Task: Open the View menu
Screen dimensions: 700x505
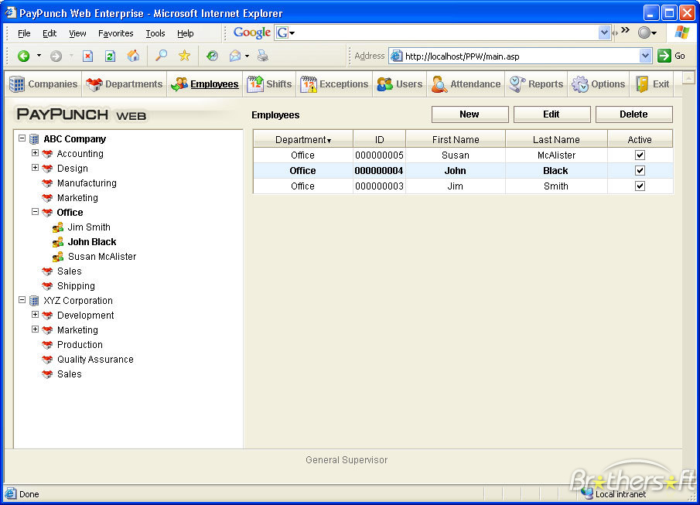Action: pyautogui.click(x=77, y=33)
